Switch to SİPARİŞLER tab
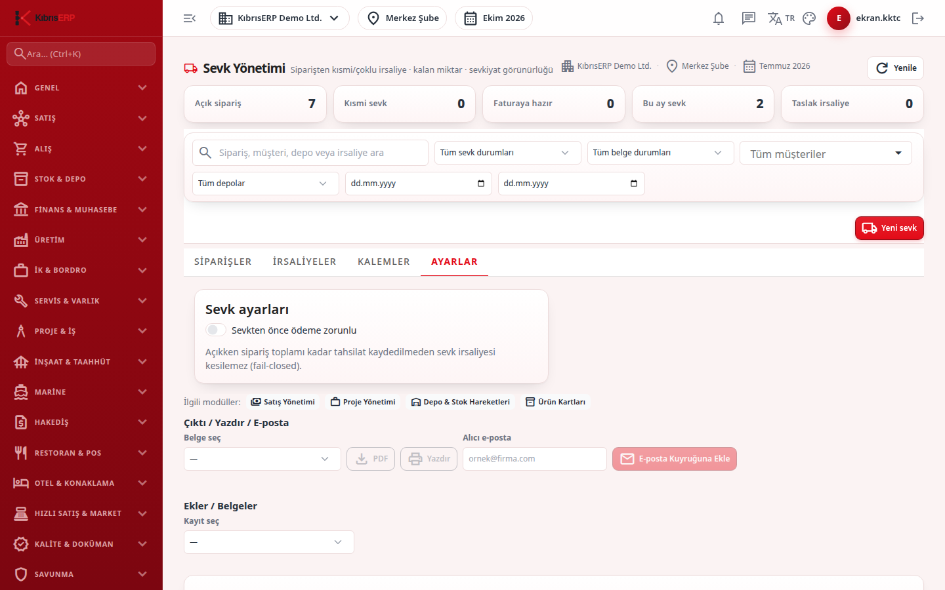945x590 pixels. click(x=222, y=262)
